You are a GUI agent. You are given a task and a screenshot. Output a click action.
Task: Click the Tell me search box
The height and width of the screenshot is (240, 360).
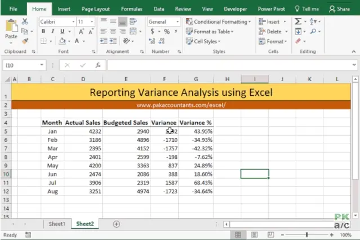(307, 9)
